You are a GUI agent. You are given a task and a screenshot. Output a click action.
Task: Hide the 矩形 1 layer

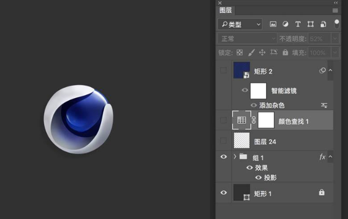(224, 193)
